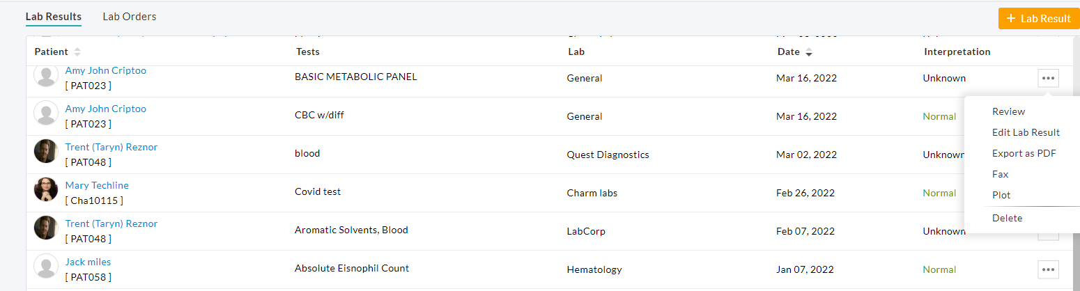
Task: Export the lab result as PDF
Action: (1024, 153)
